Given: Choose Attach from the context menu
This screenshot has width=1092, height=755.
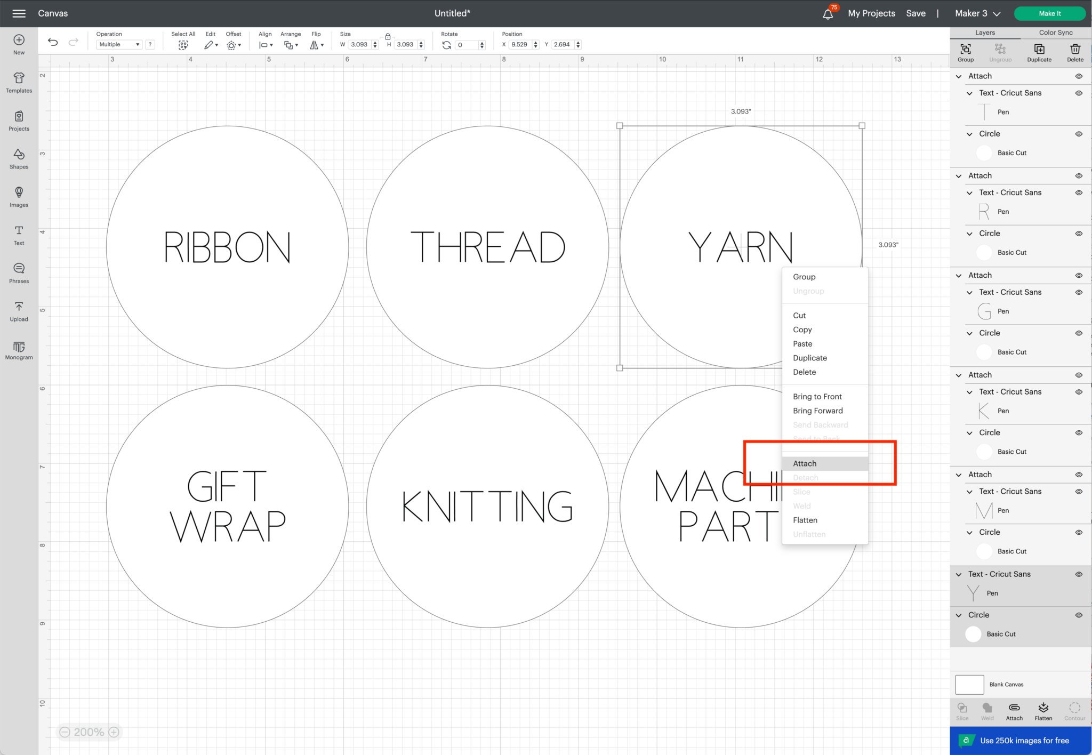Looking at the screenshot, I should pyautogui.click(x=804, y=463).
